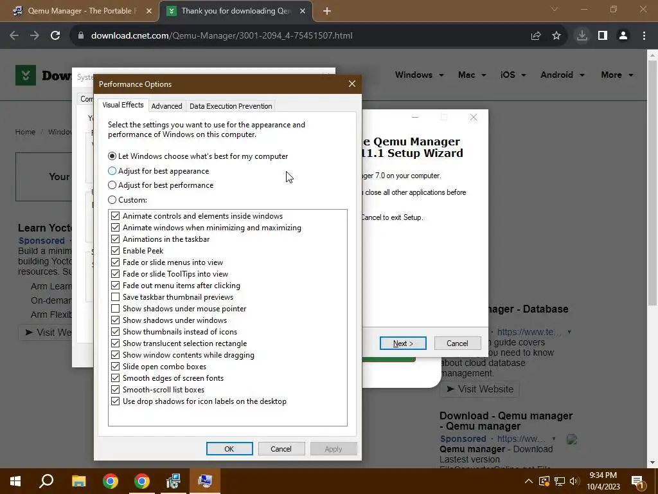Open ad options arrow beside Database ad URL
This screenshot has width=658, height=494.
[569, 332]
